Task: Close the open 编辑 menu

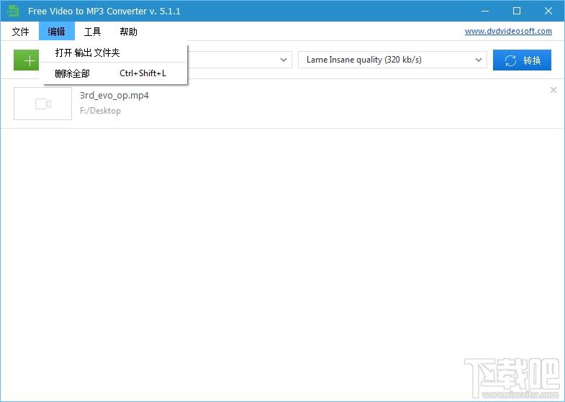Action: [57, 32]
